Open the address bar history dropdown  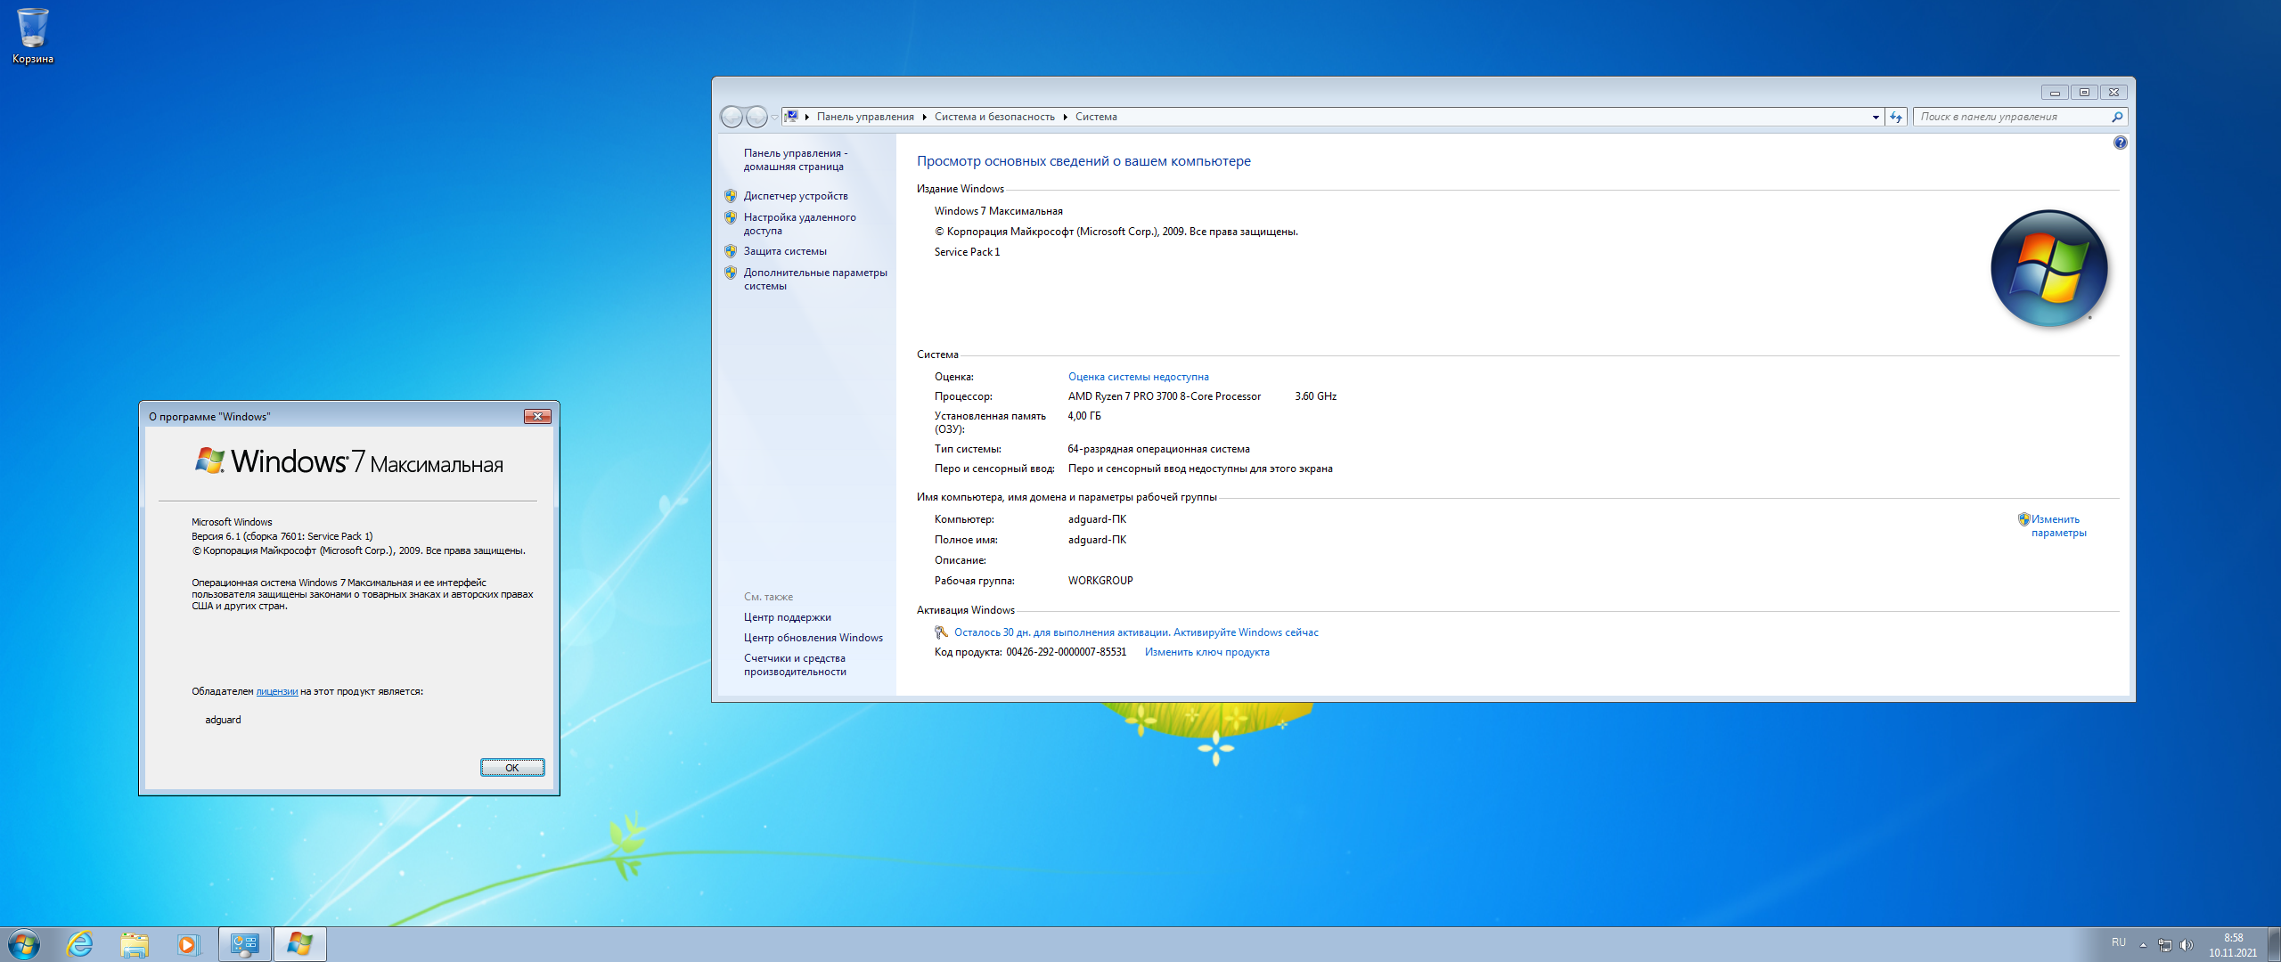click(x=1876, y=117)
